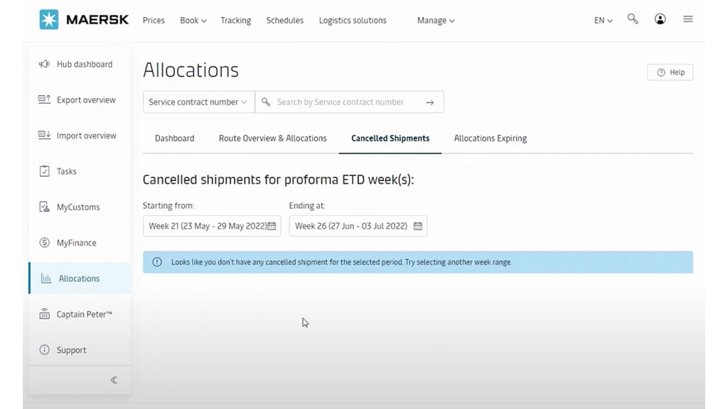Open the EN language dropdown
Image resolution: width=728 pixels, height=409 pixels.
[601, 21]
